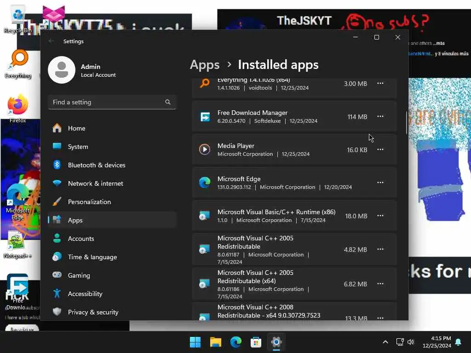Click Media Player 16.0 KB size value
The width and height of the screenshot is (471, 353).
tap(357, 150)
